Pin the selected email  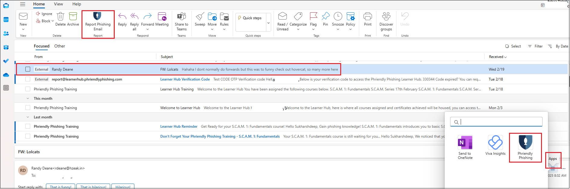325,17
